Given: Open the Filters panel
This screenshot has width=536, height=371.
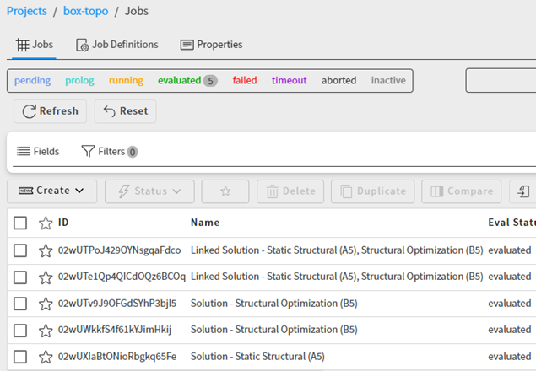Looking at the screenshot, I should (x=109, y=151).
